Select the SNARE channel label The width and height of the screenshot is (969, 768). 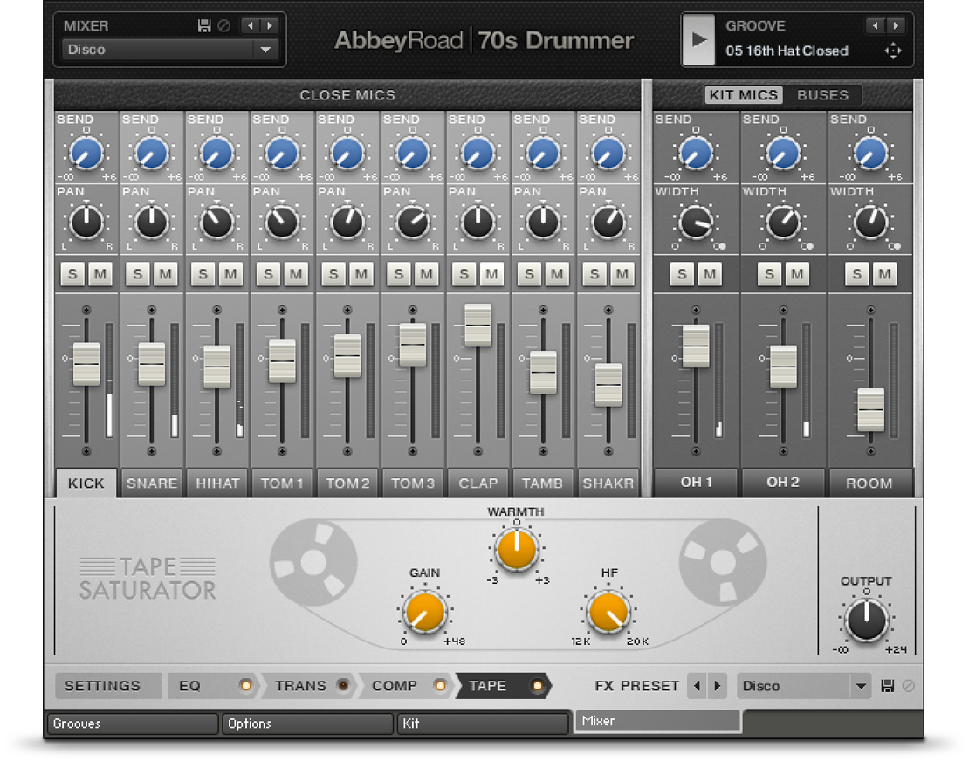pos(152,483)
